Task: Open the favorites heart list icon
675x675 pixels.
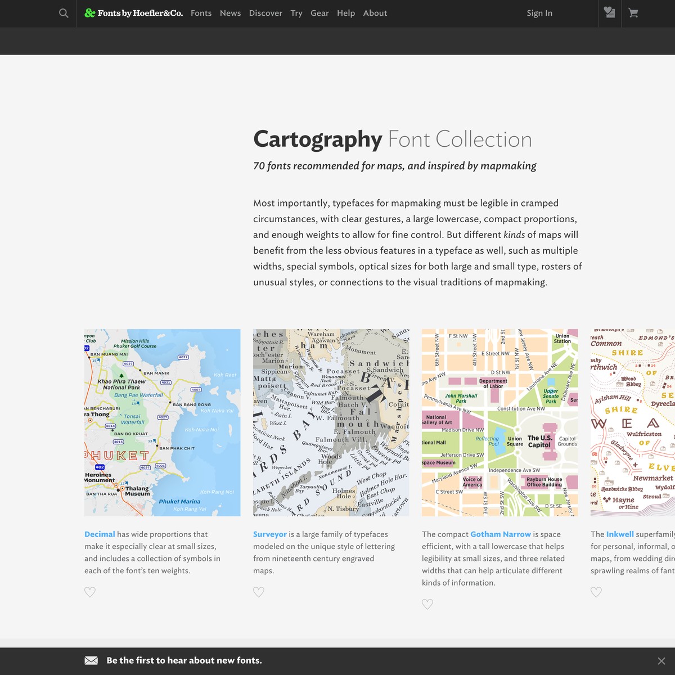Action: click(x=609, y=12)
